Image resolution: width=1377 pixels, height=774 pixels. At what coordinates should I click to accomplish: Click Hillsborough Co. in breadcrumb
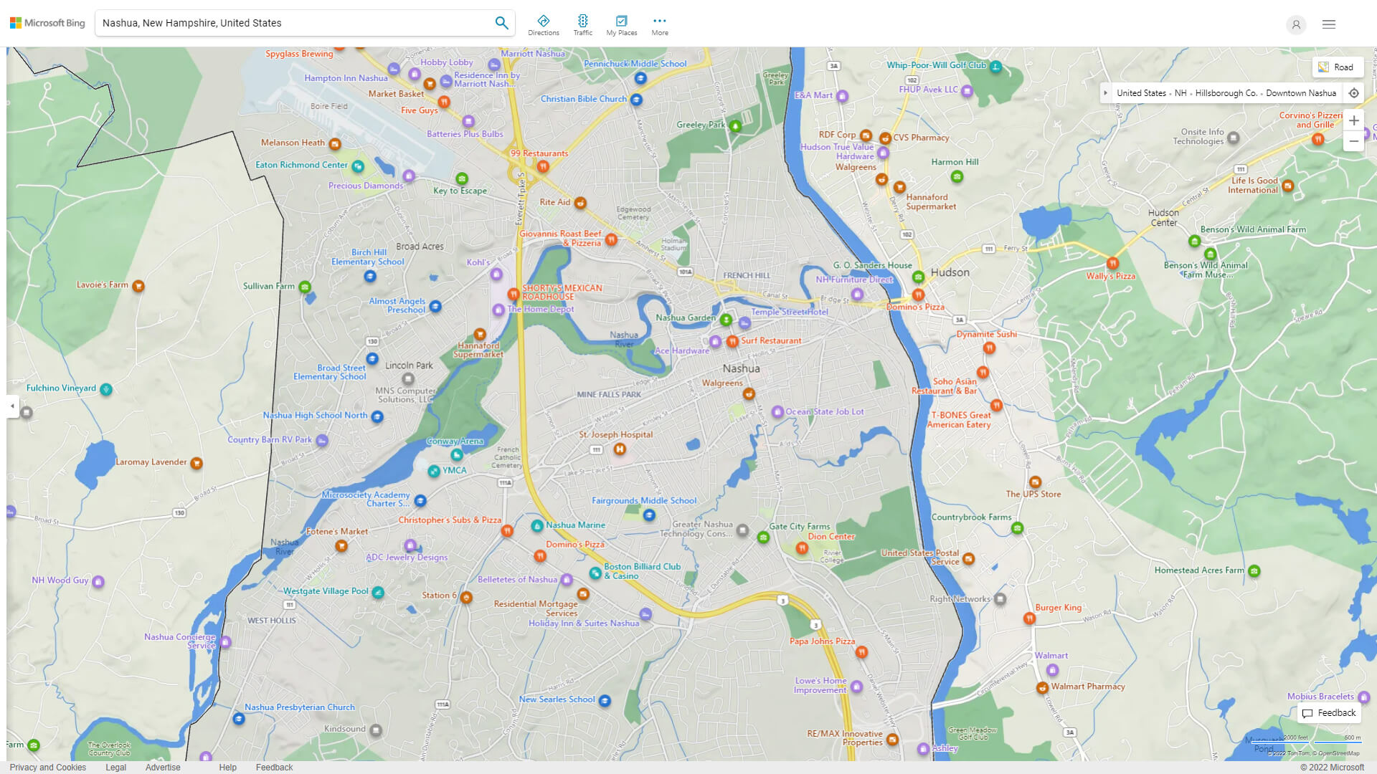pos(1226,93)
